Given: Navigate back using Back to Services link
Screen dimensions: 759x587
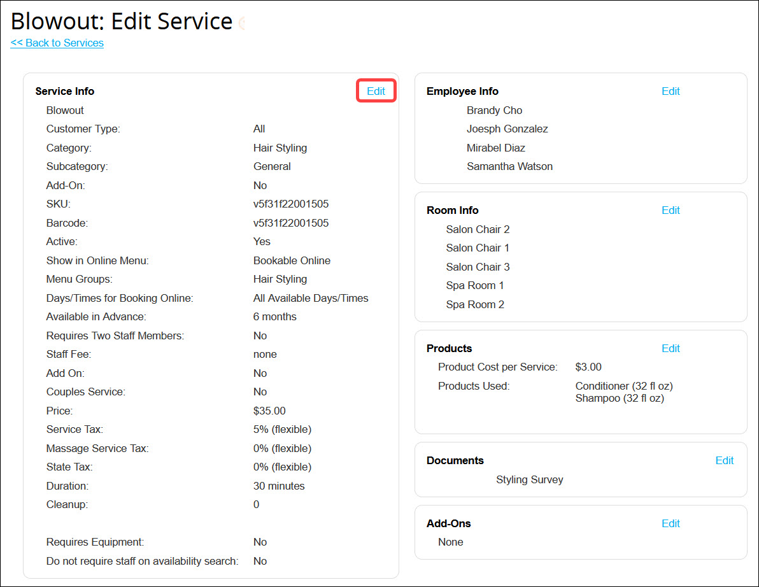Looking at the screenshot, I should pos(57,43).
